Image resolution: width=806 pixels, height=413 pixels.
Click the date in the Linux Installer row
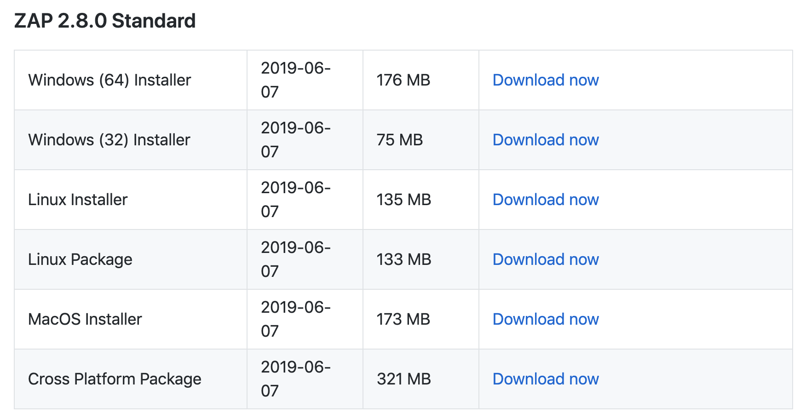[296, 200]
